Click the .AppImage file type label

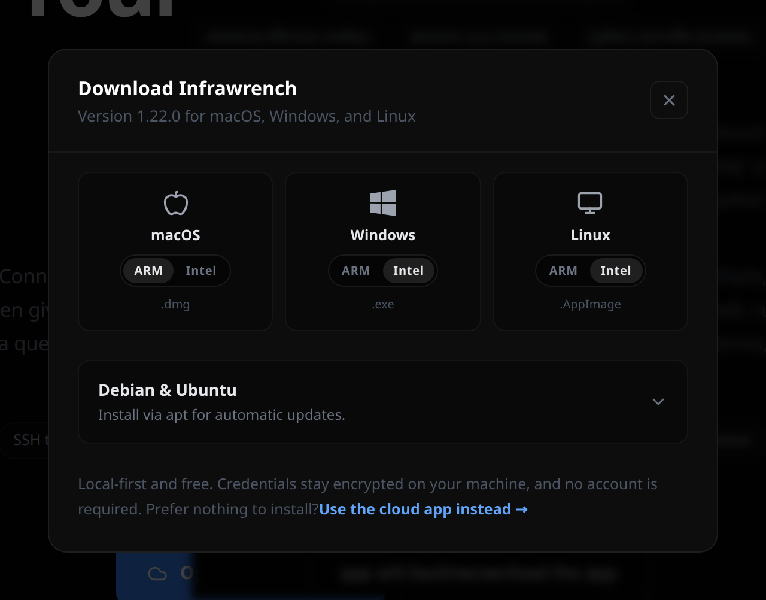591,304
